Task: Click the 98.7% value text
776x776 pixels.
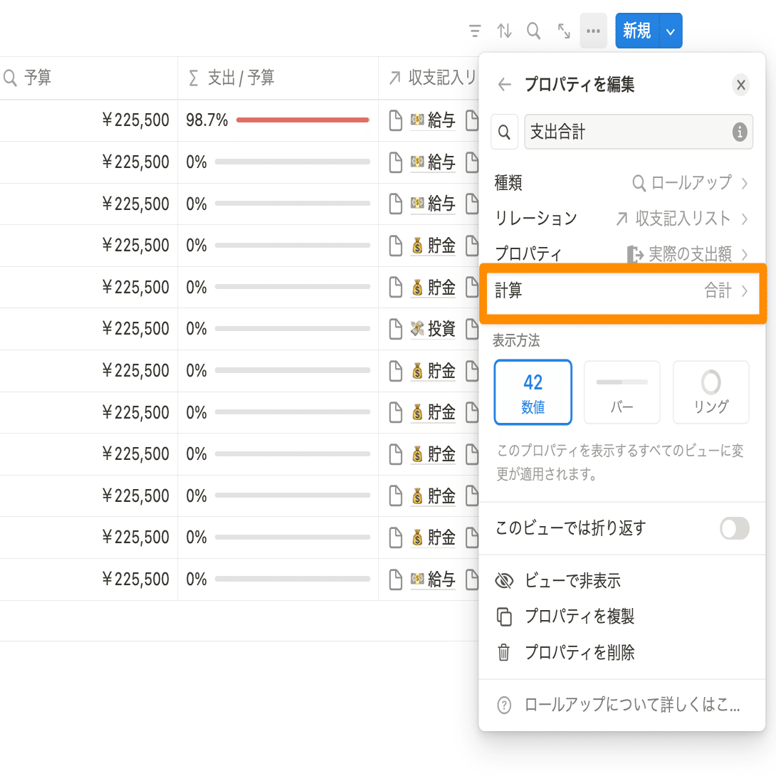Action: (x=207, y=120)
